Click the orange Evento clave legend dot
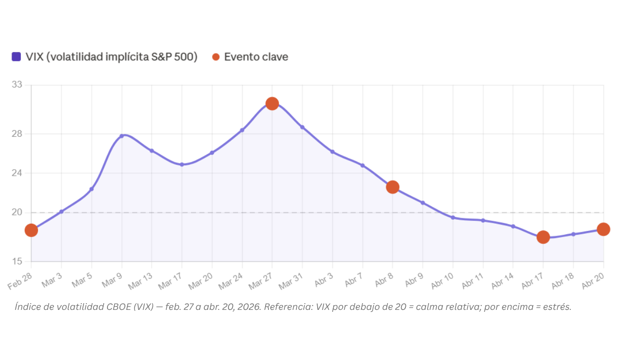The height and width of the screenshot is (347, 617). tap(216, 57)
